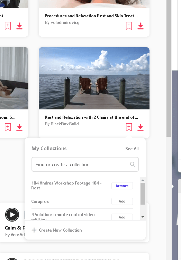
Task: Focus the Find or create a collection field
Action: tap(85, 164)
